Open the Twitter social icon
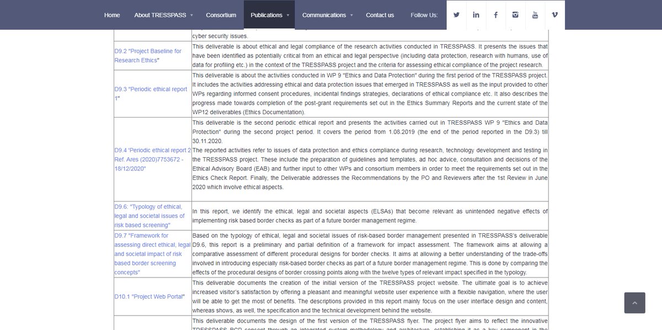662x330 pixels. tap(456, 15)
